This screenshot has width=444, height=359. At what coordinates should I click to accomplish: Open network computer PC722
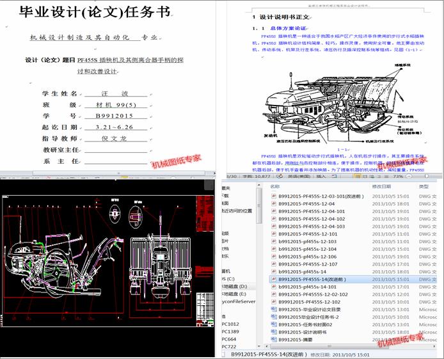(x=229, y=347)
